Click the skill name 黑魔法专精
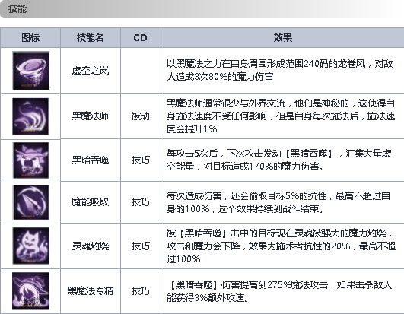 tap(91, 291)
